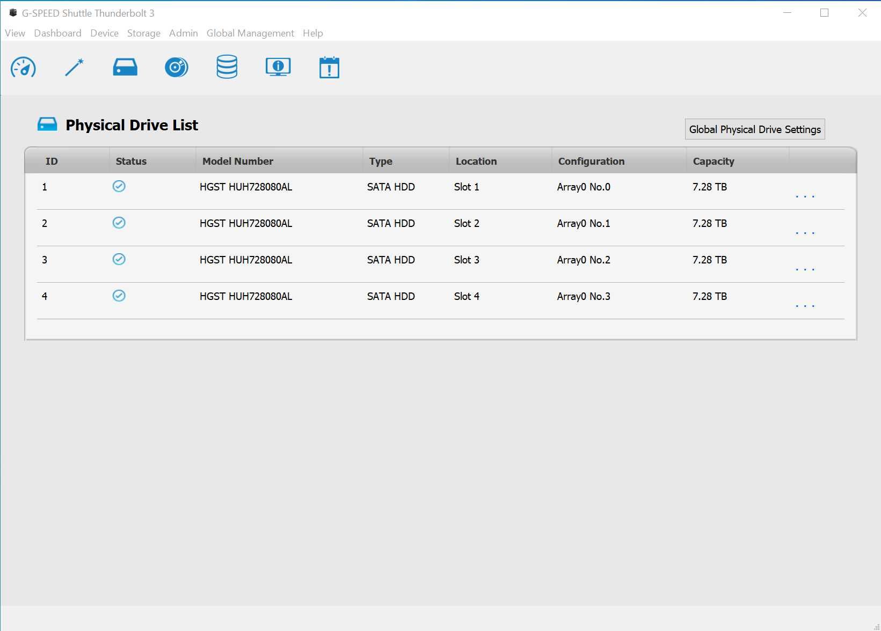Click Global Physical Drive Settings button
Image resolution: width=881 pixels, height=631 pixels.
[x=755, y=129]
